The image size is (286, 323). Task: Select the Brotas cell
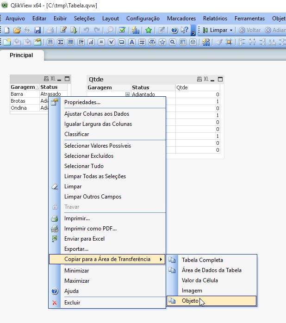pos(25,101)
